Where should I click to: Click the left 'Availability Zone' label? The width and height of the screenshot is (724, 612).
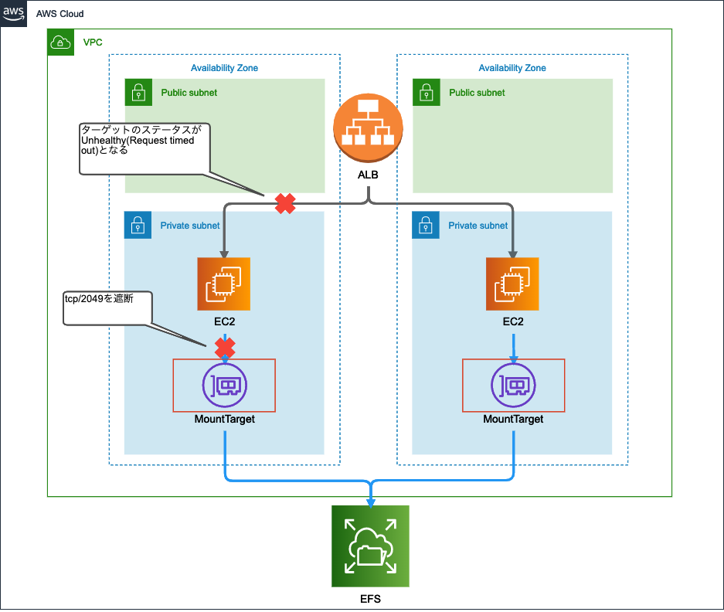[224, 68]
